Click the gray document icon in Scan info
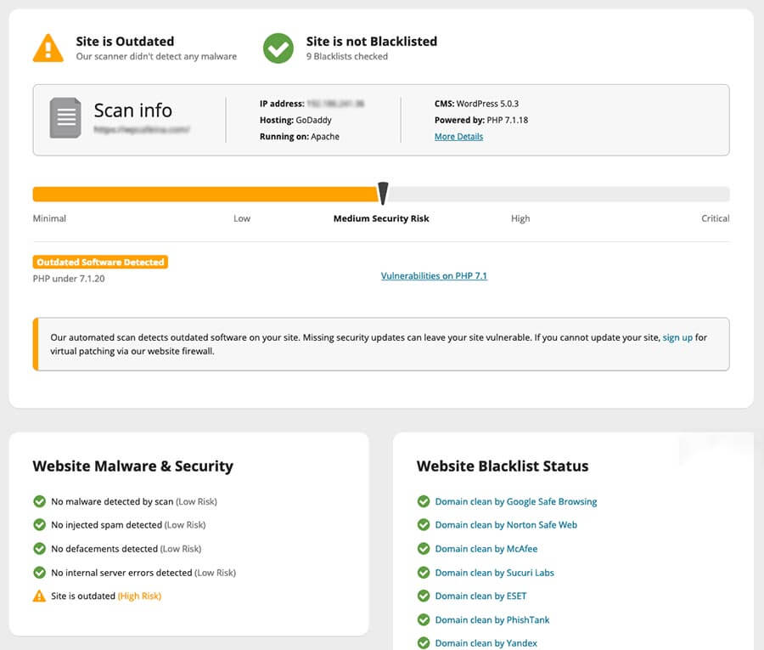 (x=65, y=118)
